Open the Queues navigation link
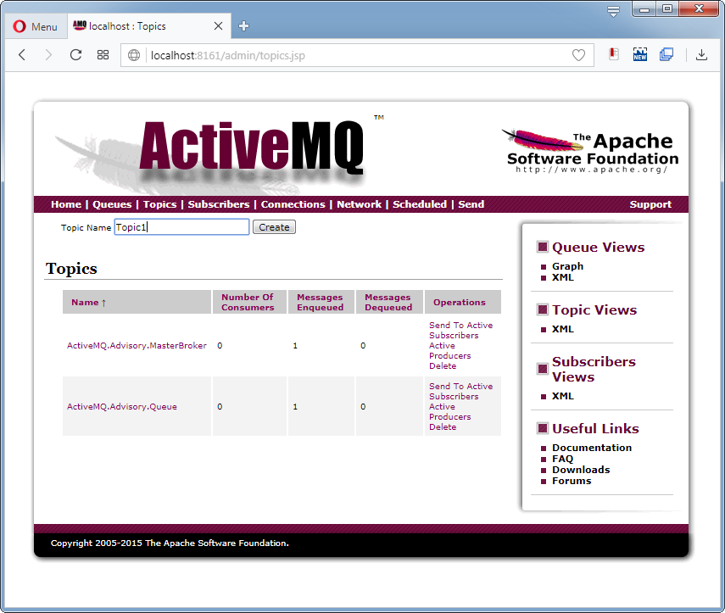The height and width of the screenshot is (613, 725). point(112,204)
